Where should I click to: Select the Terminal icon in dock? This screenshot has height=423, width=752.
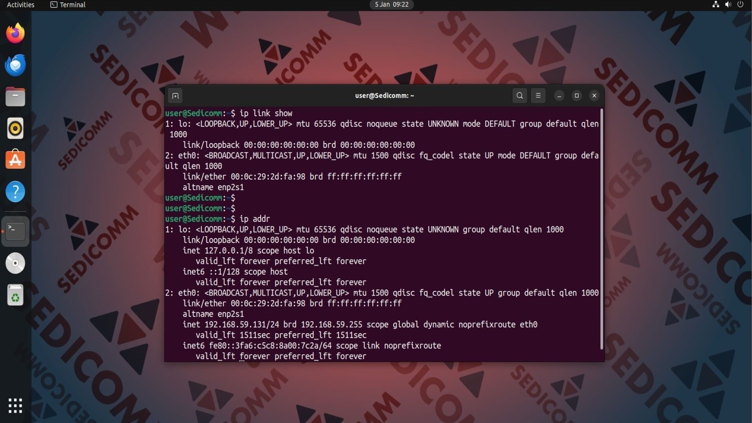click(x=15, y=231)
